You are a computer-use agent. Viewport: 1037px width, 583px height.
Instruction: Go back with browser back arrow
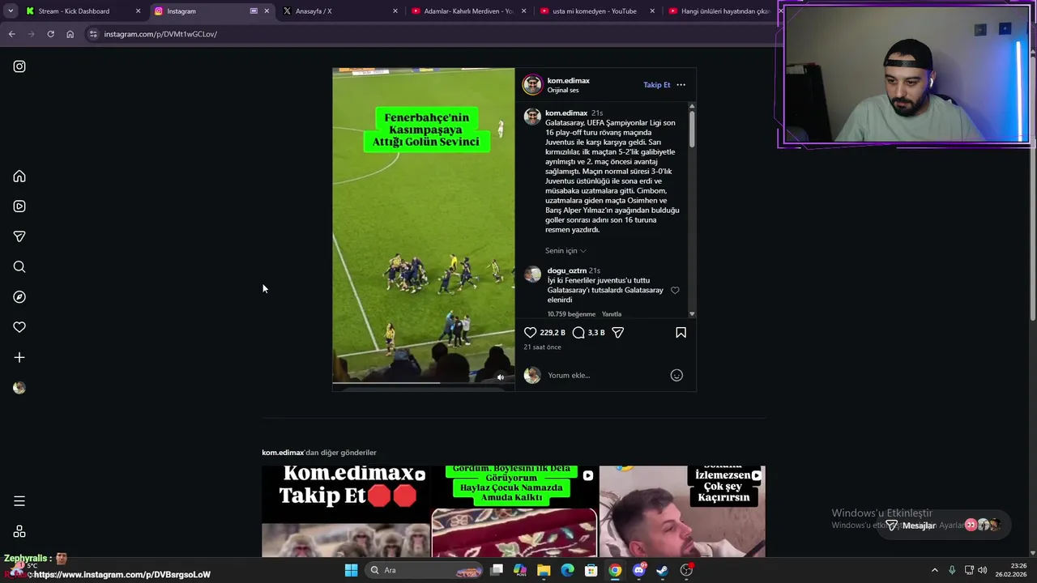(11, 34)
